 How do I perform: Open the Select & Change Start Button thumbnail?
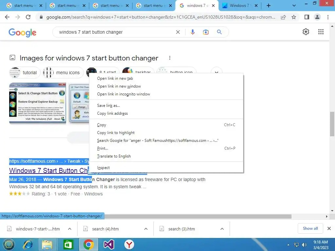pyautogui.click(x=38, y=103)
